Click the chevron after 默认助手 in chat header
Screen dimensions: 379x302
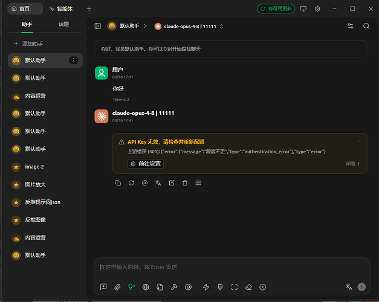tap(145, 26)
